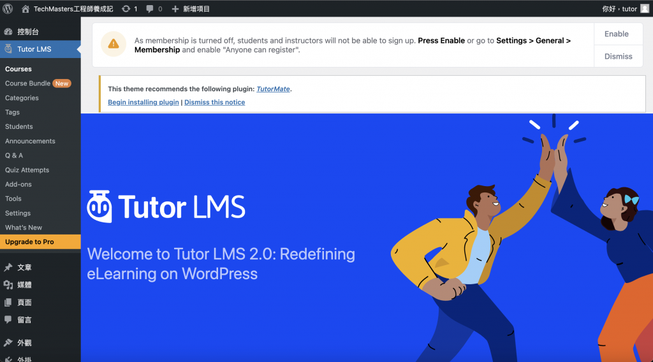
Task: Click Enable in the membership notice
Action: click(617, 34)
